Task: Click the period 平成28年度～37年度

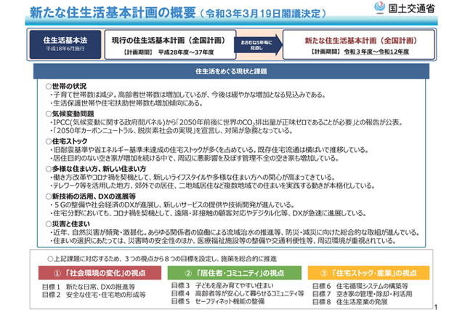Action: [186, 52]
